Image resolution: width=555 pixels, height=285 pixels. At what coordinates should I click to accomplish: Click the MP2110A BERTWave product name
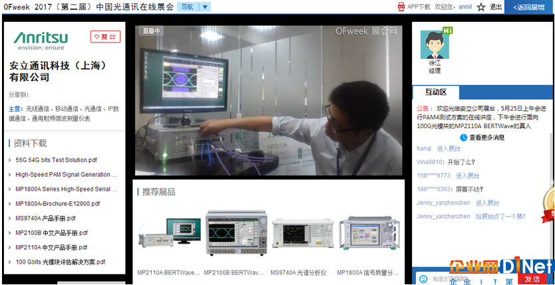(x=169, y=272)
